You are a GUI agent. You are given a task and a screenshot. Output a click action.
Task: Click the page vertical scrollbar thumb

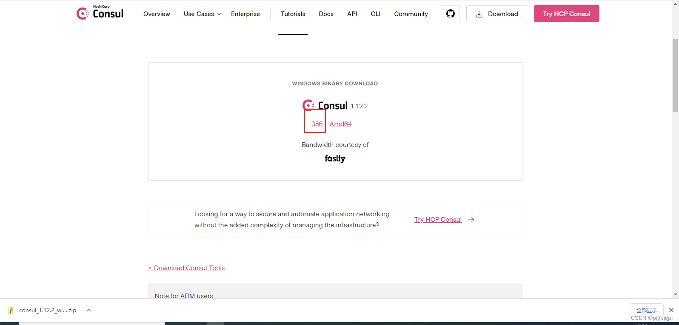coord(675,75)
